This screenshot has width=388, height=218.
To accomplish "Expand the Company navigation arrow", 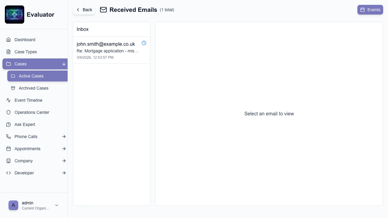I will 64,161.
